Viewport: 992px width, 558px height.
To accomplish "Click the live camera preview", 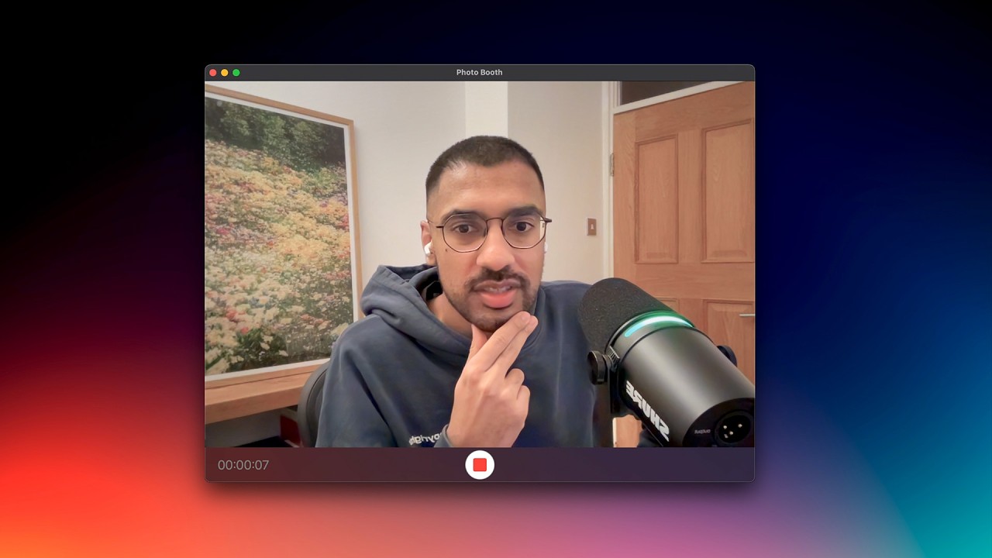I will click(x=480, y=264).
